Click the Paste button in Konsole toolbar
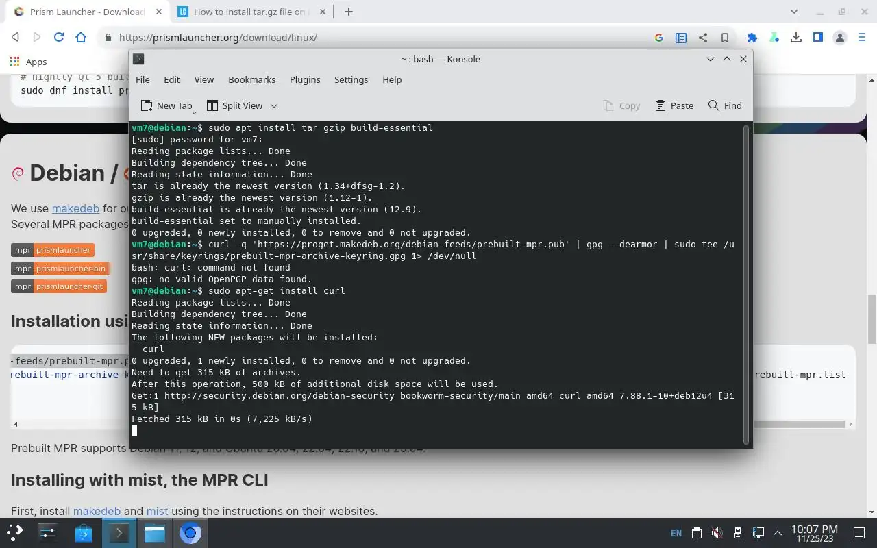The width and height of the screenshot is (877, 548). click(x=674, y=105)
